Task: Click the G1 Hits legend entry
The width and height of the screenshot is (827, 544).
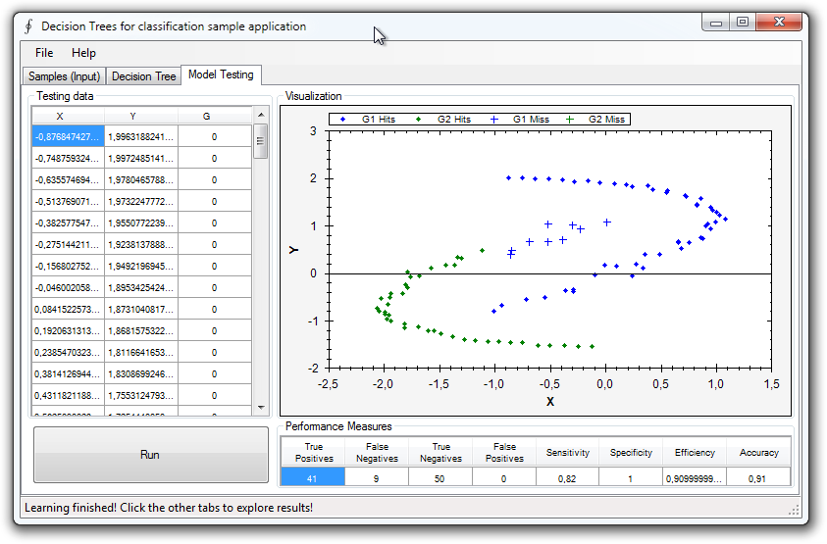Action: [368, 120]
